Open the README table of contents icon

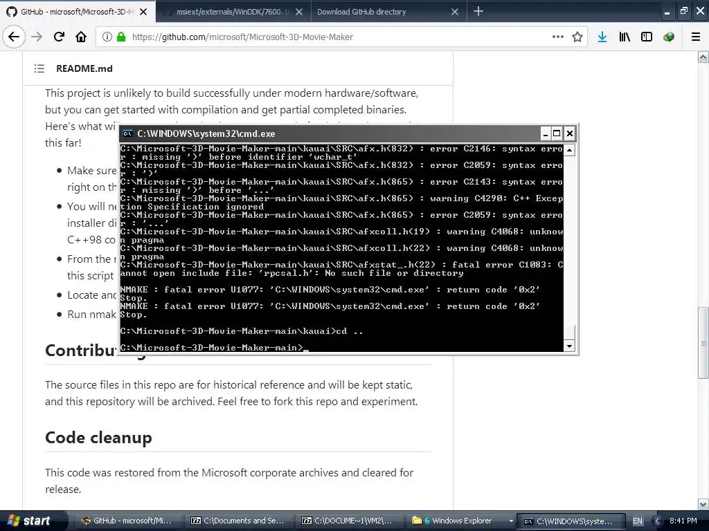coord(39,68)
